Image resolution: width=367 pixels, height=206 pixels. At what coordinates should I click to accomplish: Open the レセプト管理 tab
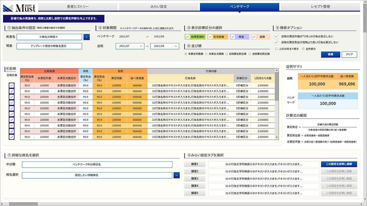pyautogui.click(x=320, y=6)
